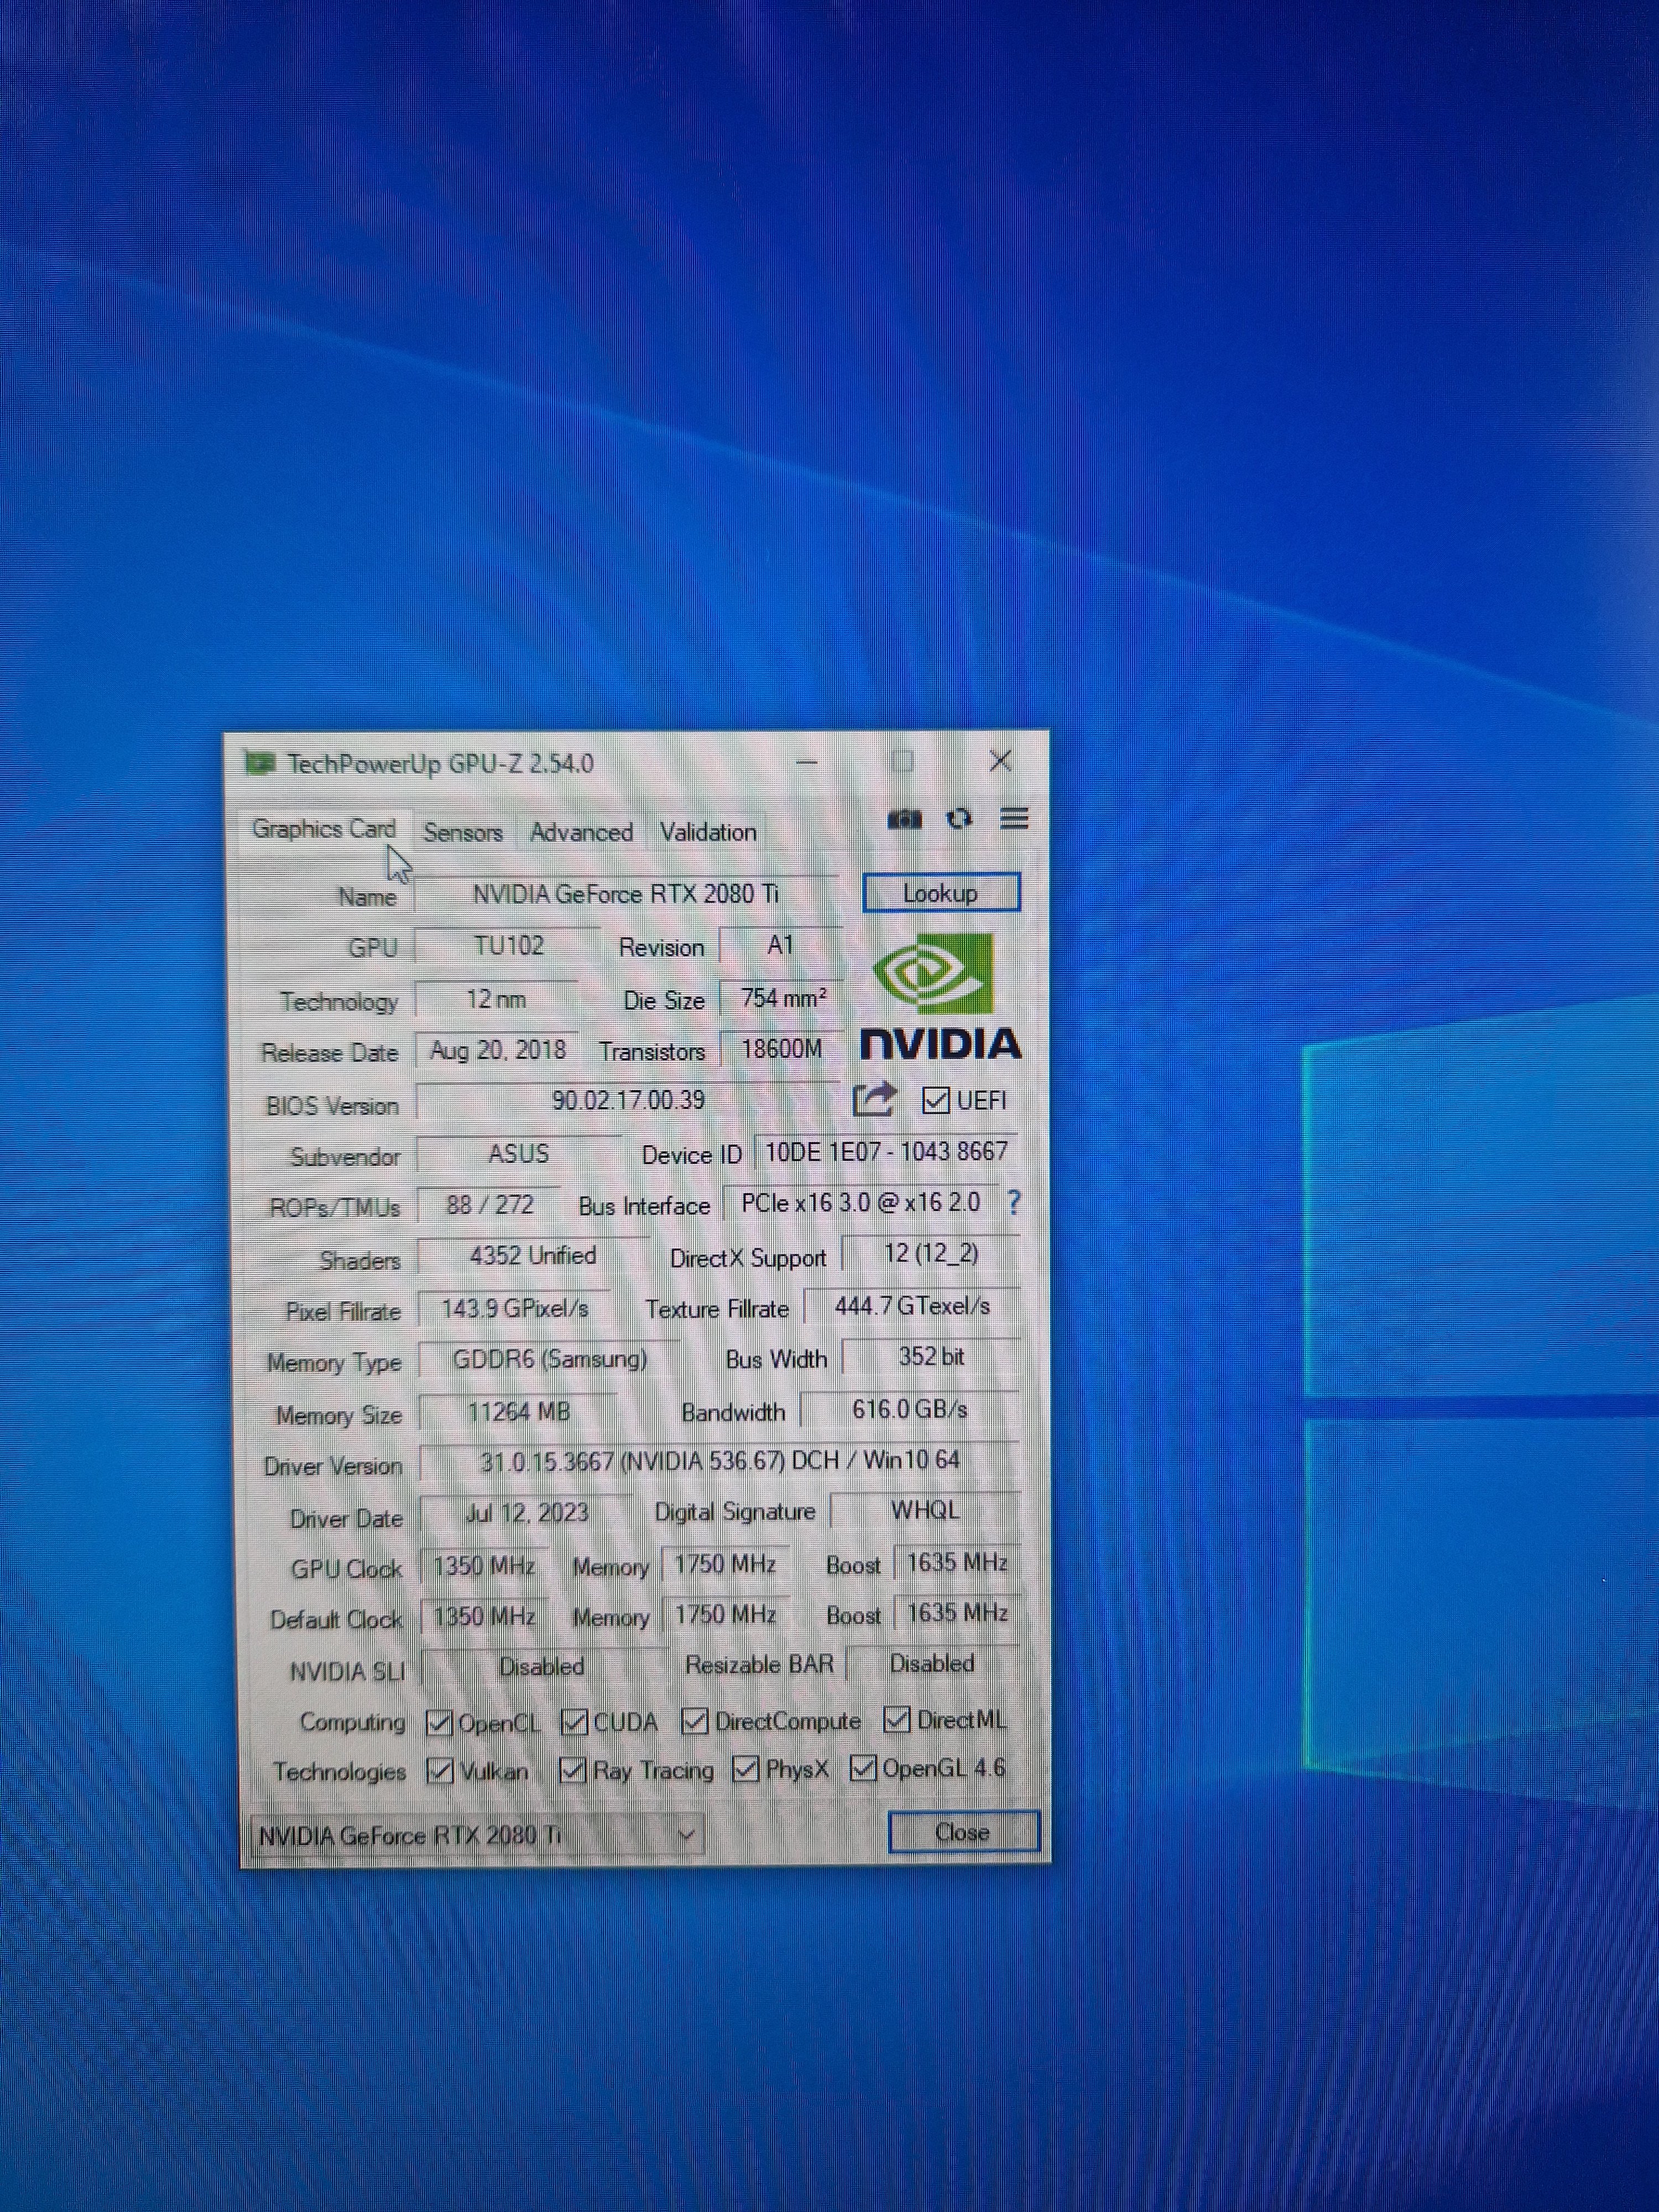Click the BIOS share/export arrow icon
This screenshot has width=1659, height=2212.
point(874,1100)
